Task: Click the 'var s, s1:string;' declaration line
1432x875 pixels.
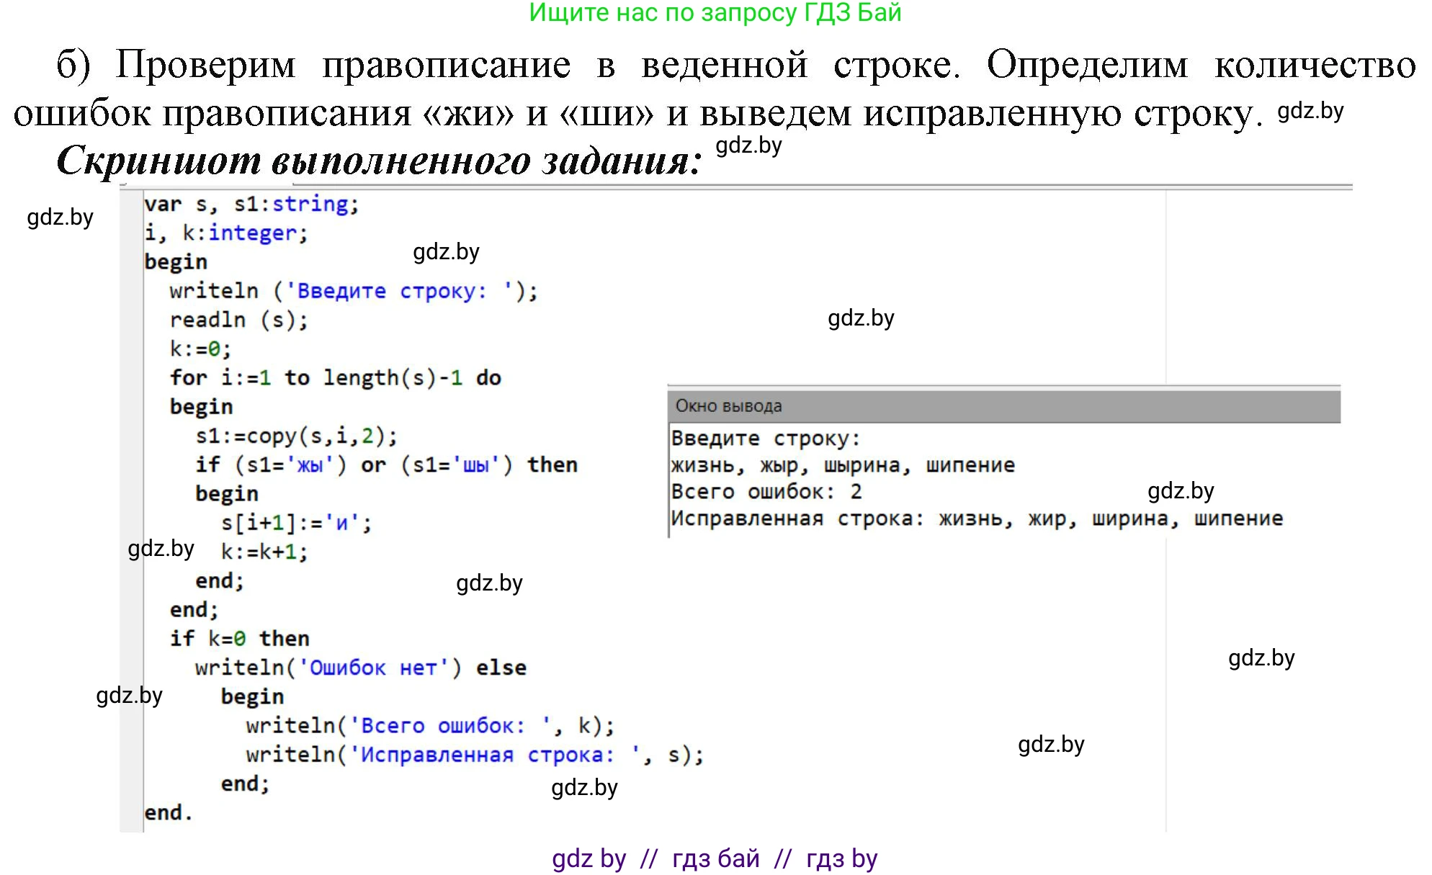Action: tap(251, 205)
